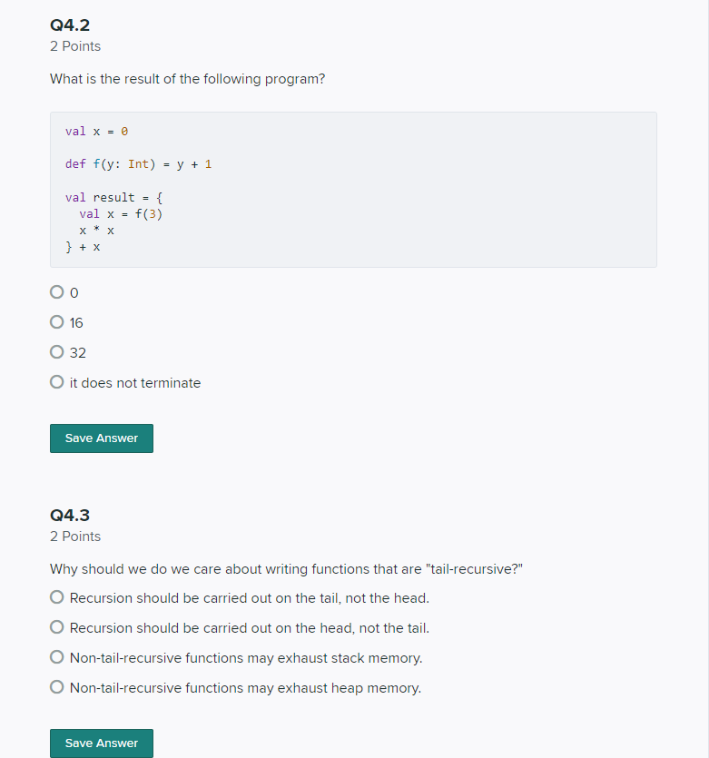Select the answer option "0"

point(57,291)
